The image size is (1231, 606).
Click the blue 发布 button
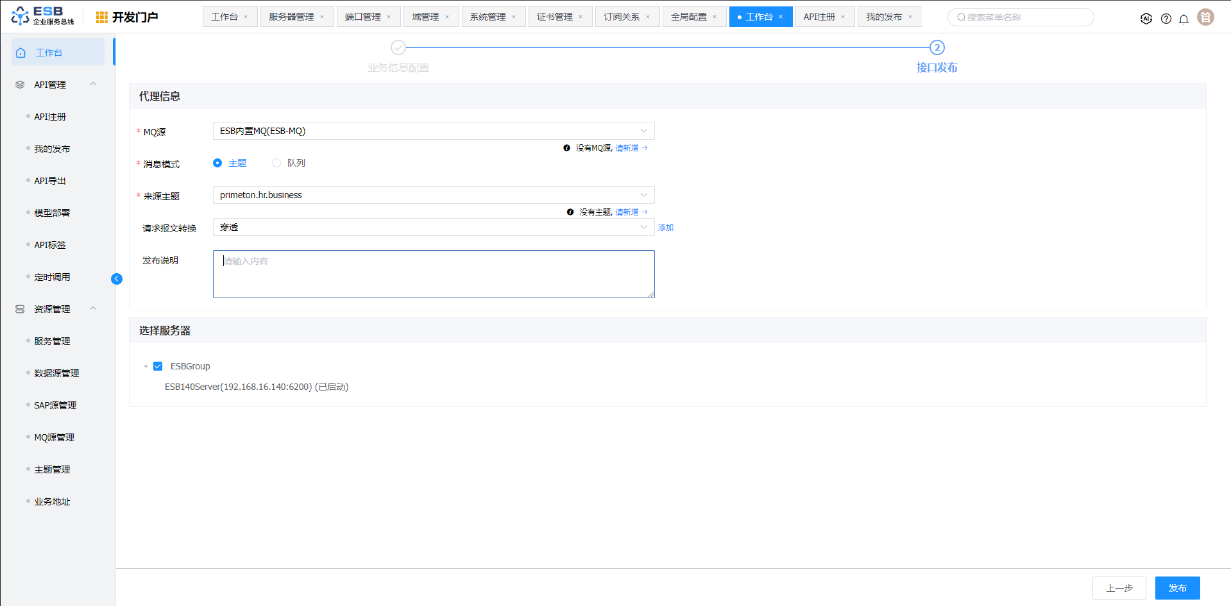1176,588
